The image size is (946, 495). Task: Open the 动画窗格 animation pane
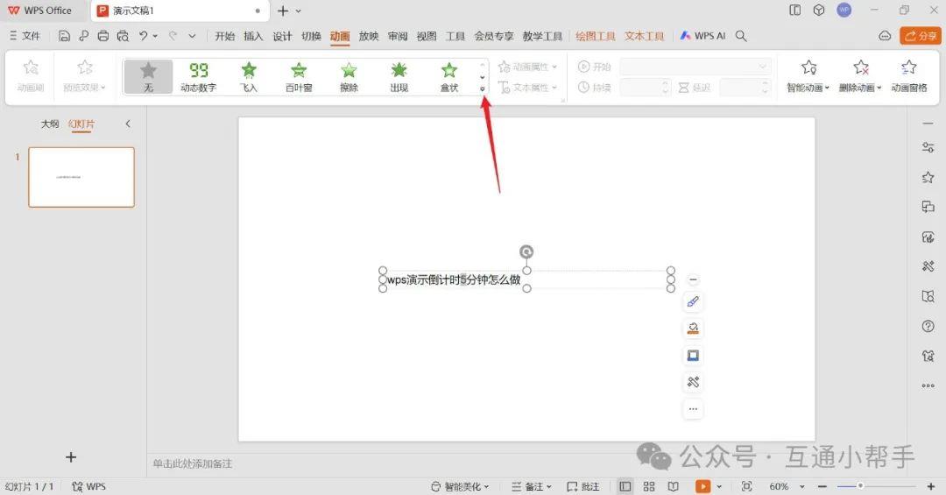(x=908, y=77)
